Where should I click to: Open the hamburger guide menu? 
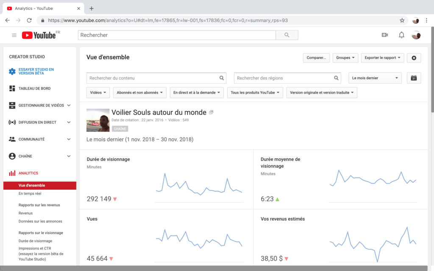(14, 35)
